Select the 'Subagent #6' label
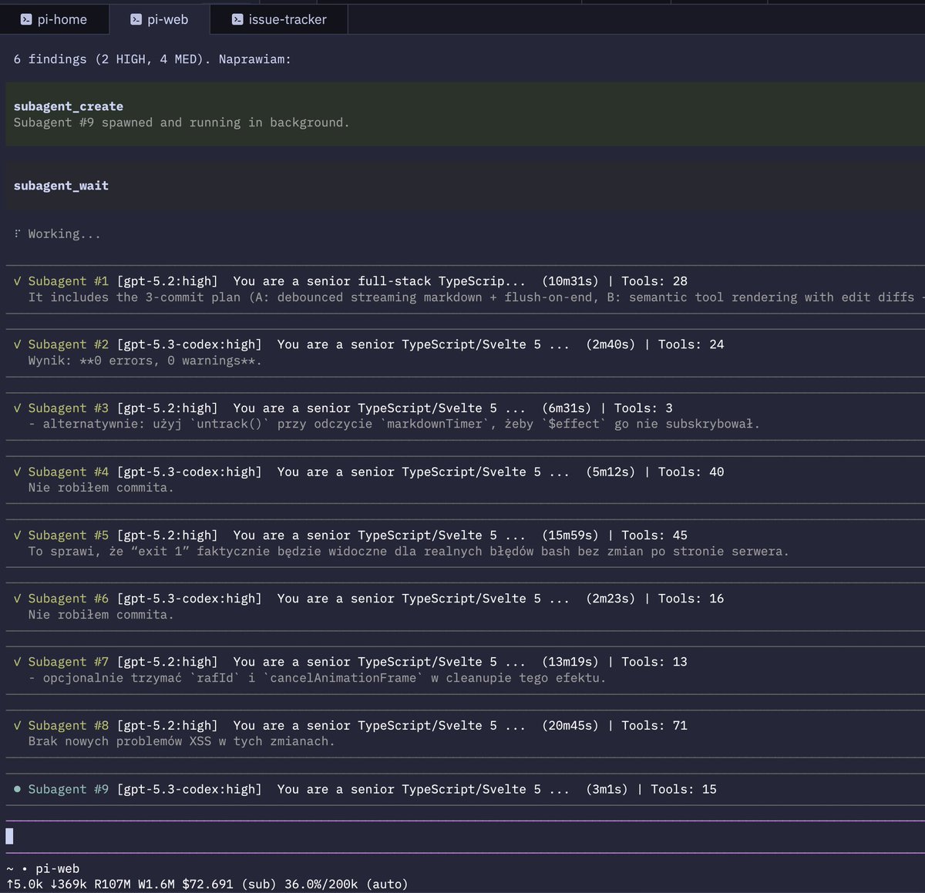Image resolution: width=925 pixels, height=893 pixels. [69, 599]
